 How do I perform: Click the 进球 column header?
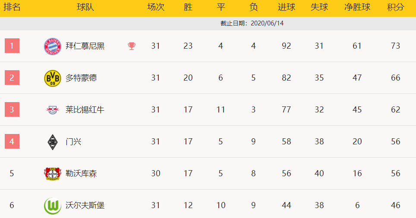[x=287, y=7]
